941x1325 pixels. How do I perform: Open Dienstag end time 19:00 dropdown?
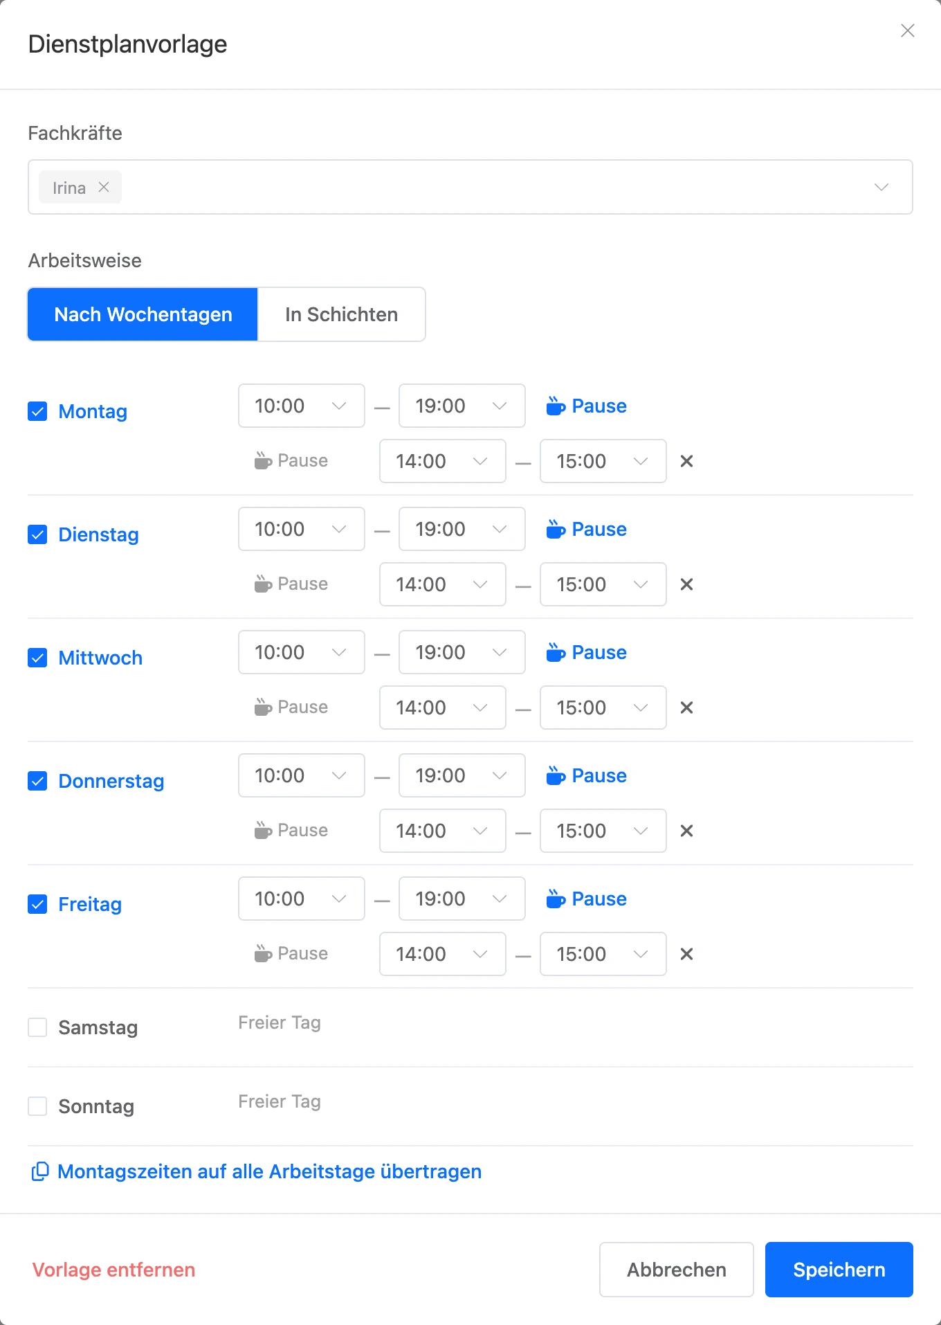(x=462, y=529)
